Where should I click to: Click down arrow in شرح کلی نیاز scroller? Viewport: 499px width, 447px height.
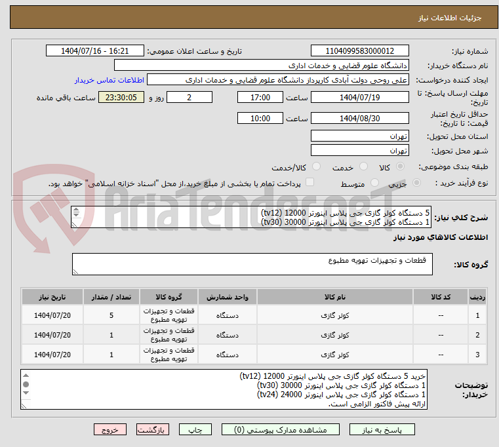(x=76, y=215)
